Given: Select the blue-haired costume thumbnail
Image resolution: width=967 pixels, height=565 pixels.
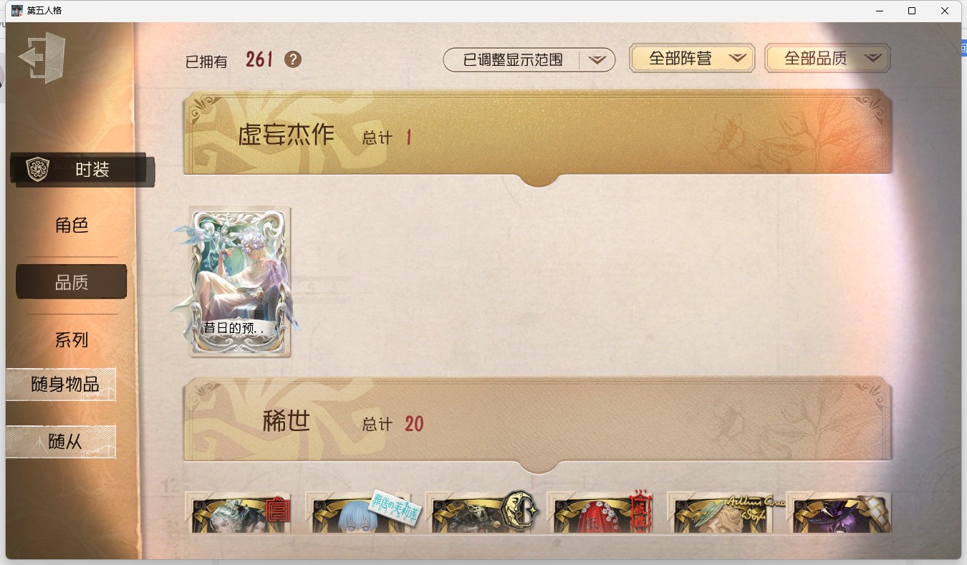Looking at the screenshot, I should [x=357, y=512].
